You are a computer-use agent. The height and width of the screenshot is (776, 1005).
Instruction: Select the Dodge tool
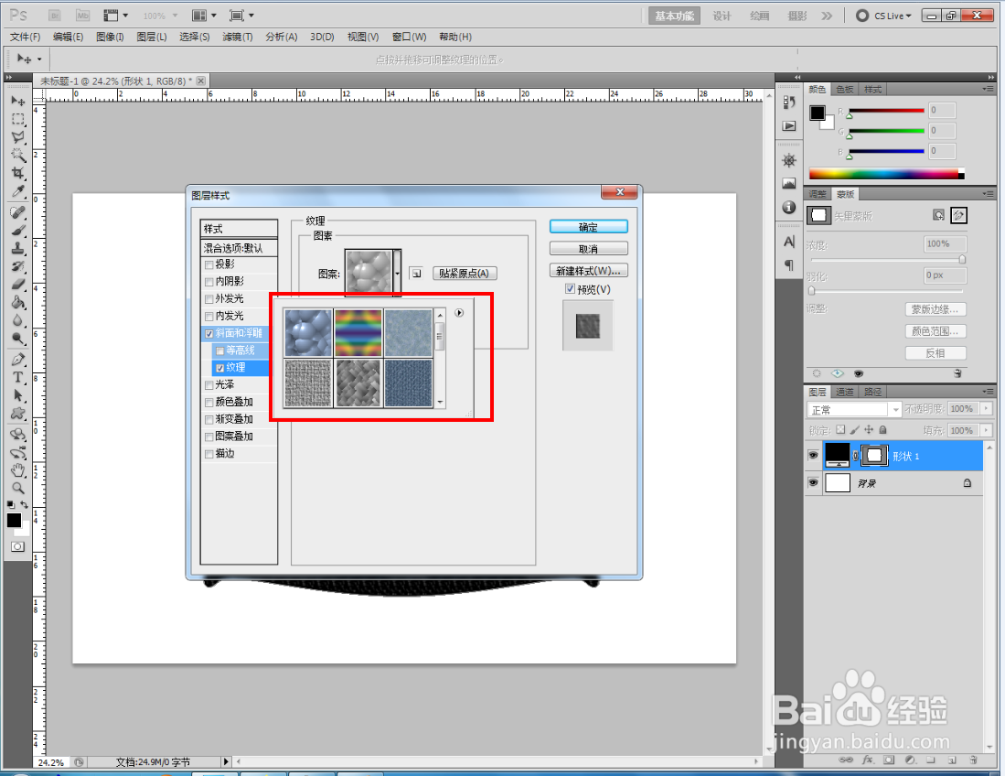click(x=18, y=338)
